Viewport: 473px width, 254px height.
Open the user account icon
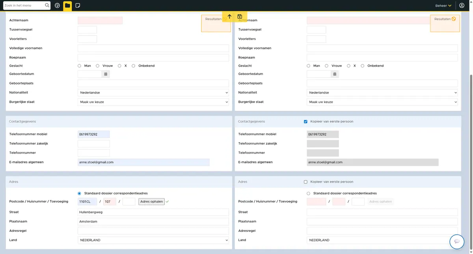[x=462, y=6]
